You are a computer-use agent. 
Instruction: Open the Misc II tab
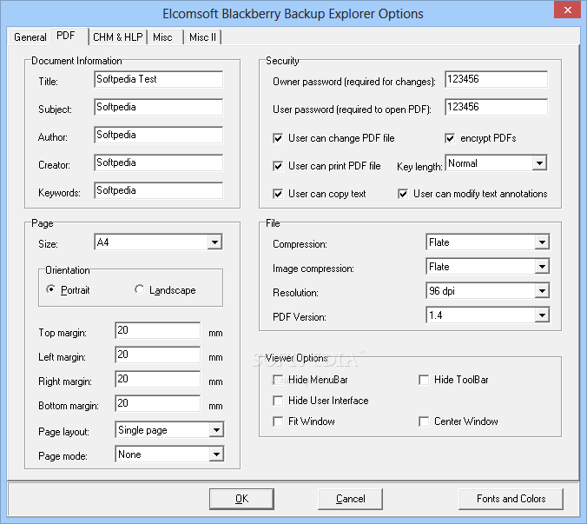(x=202, y=37)
